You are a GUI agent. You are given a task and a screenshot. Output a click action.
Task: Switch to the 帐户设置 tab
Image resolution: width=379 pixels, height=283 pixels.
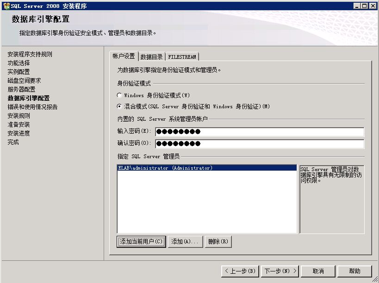point(124,56)
